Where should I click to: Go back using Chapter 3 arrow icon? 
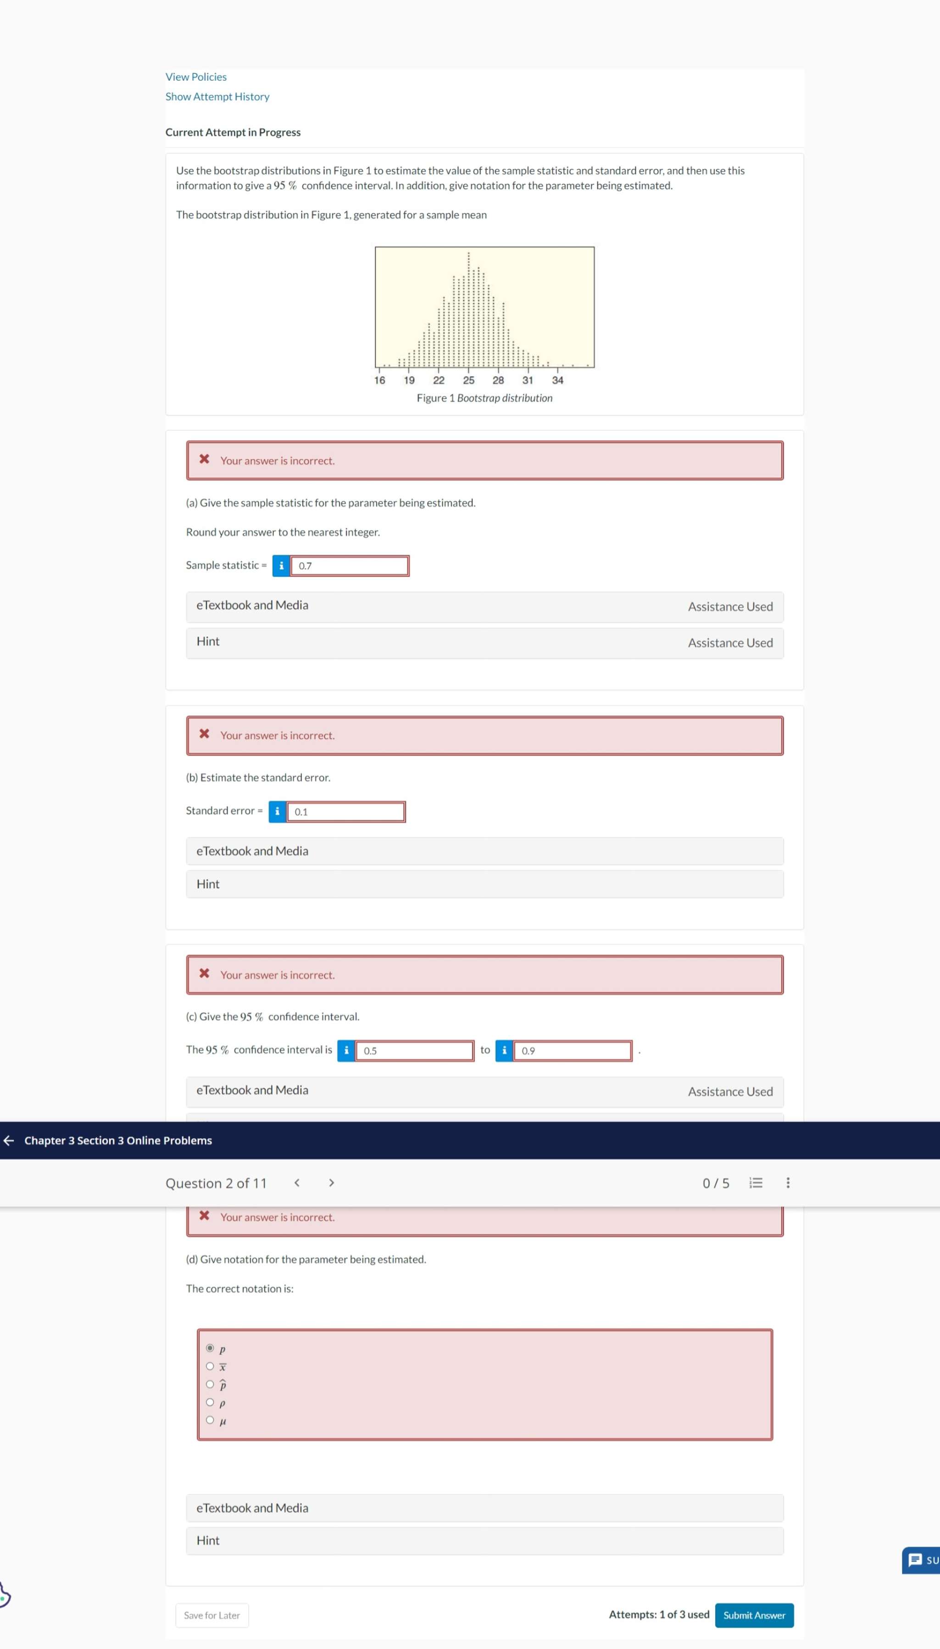click(x=9, y=1140)
